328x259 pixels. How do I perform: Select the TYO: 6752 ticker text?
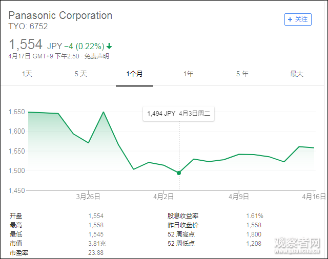28,26
